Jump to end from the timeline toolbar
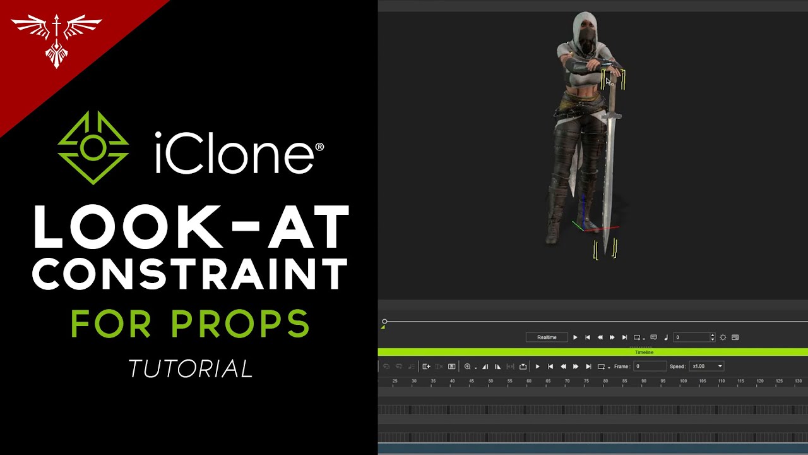The height and width of the screenshot is (455, 808). [x=588, y=367]
